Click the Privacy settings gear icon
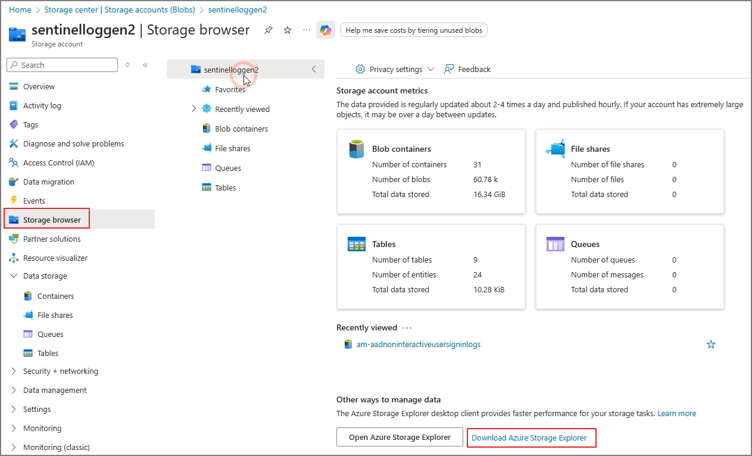Screen dimensions: 752x456 point(360,69)
